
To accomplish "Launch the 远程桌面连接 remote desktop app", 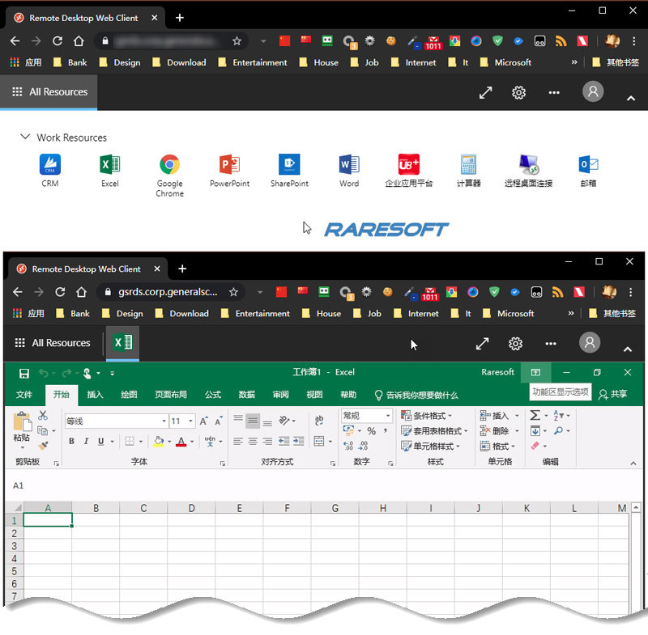I will click(528, 165).
